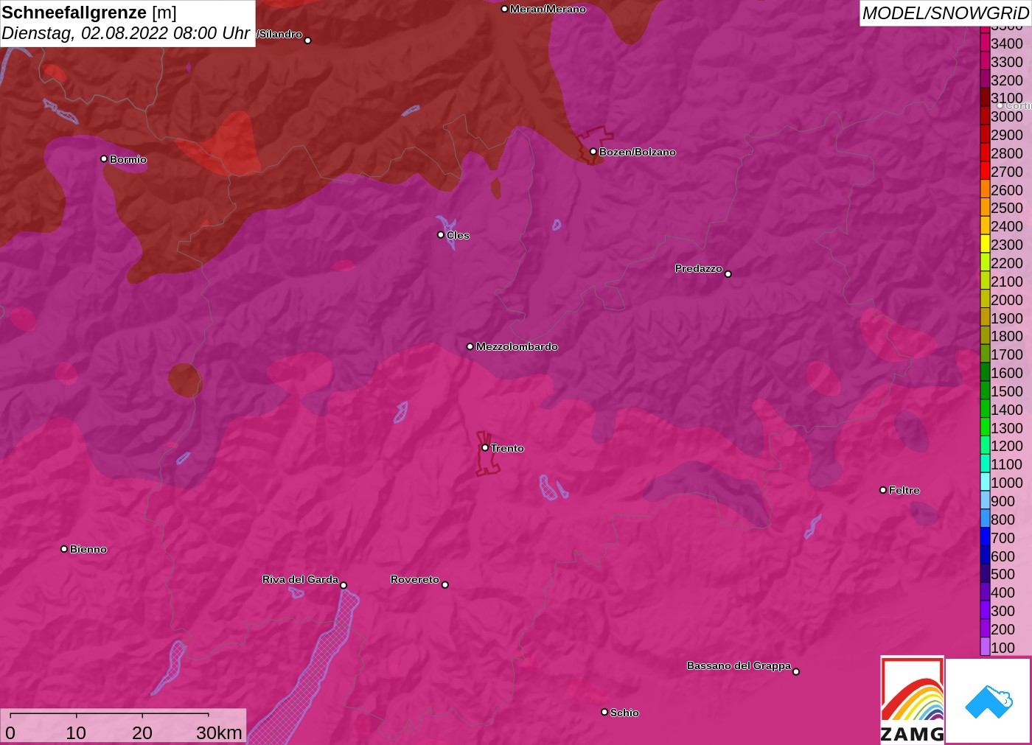The image size is (1032, 745).
Task: Click the Schneefallgrenze [m] title
Action: [89, 13]
